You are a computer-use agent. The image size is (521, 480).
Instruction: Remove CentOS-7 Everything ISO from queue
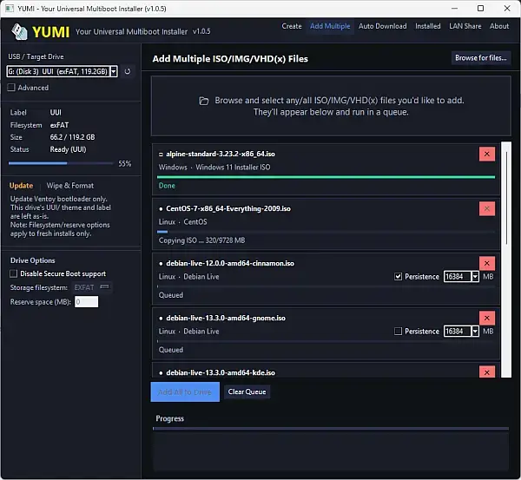(487, 208)
